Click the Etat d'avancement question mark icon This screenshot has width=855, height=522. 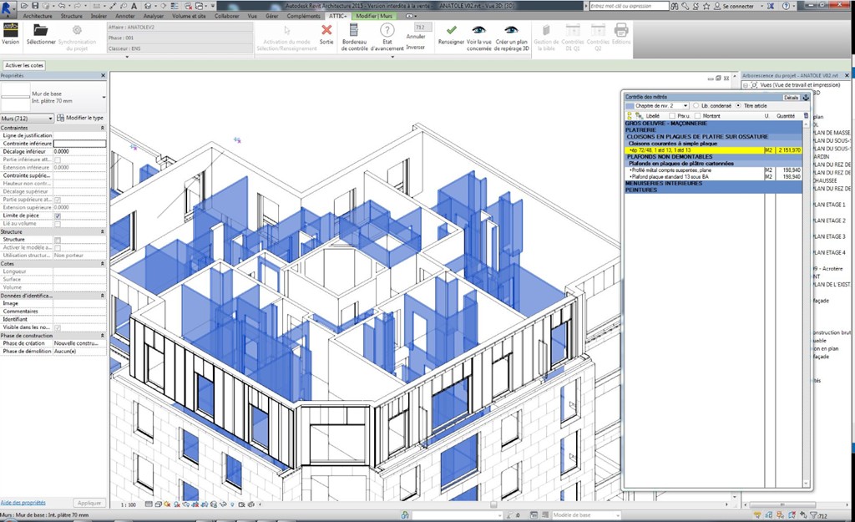(x=387, y=32)
